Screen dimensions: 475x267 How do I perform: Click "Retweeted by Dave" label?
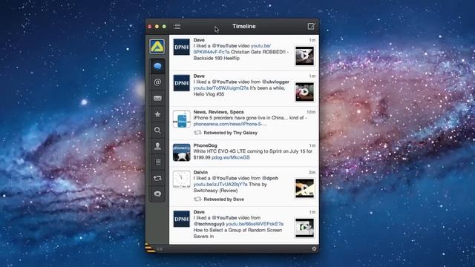[x=223, y=200]
